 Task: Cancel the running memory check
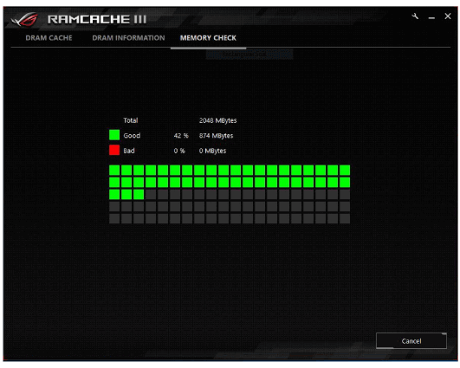tap(411, 341)
